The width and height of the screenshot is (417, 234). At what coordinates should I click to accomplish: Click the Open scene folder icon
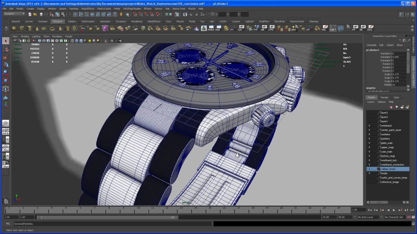(35, 14)
